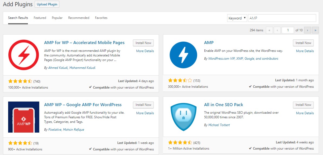This screenshot has width=323, height=155.
Task: Open More Details for the AMP plugin
Action: tap(305, 51)
